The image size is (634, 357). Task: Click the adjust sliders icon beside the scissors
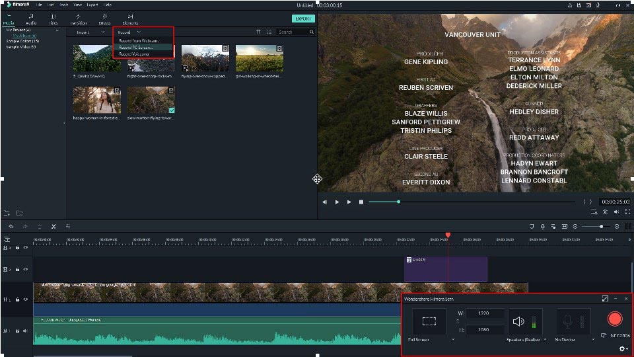(x=67, y=227)
